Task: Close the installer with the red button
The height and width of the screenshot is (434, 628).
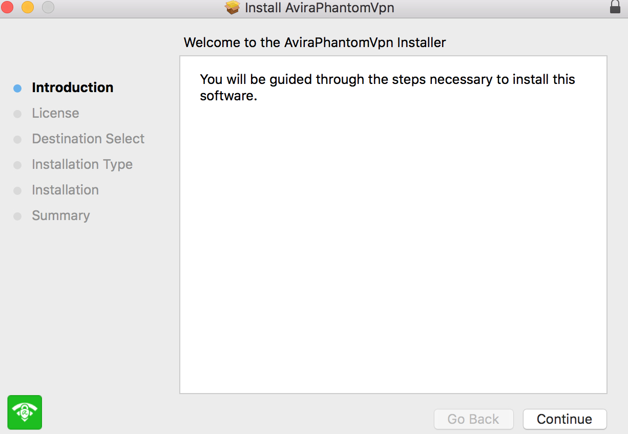Action: pyautogui.click(x=7, y=7)
